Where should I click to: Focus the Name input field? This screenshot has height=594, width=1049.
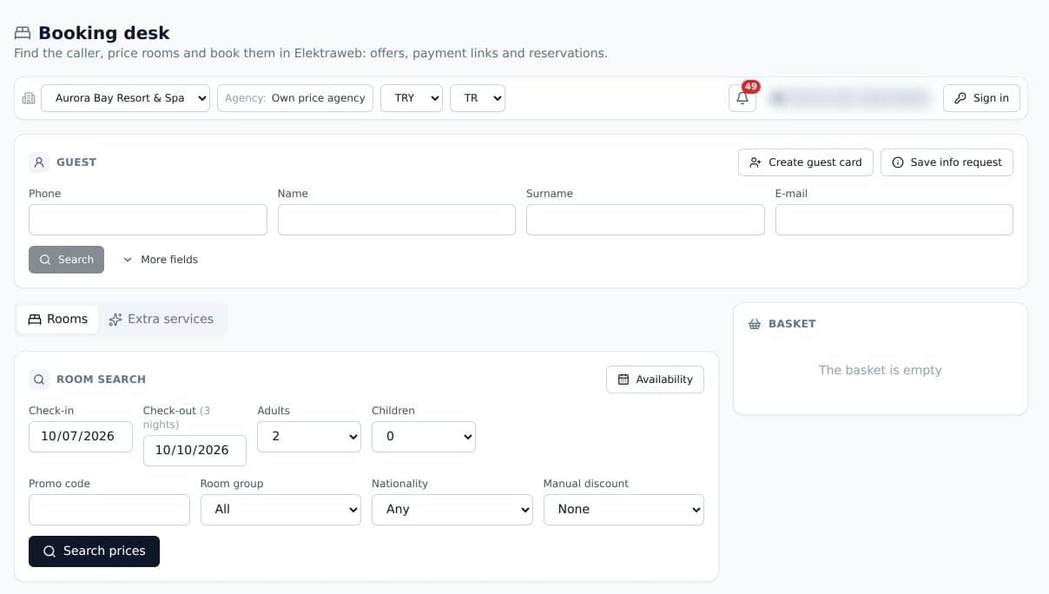[x=397, y=220]
